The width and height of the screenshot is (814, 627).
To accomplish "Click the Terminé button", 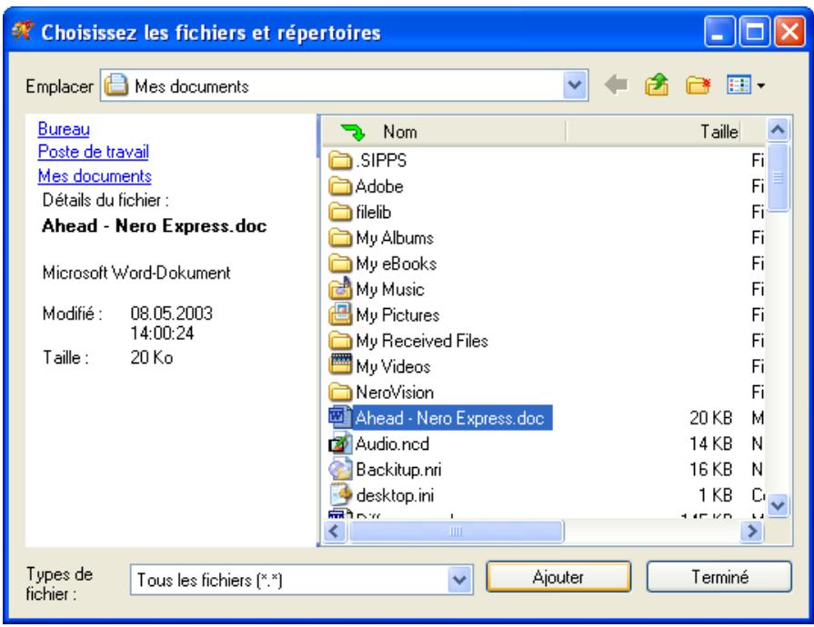I will click(x=719, y=577).
